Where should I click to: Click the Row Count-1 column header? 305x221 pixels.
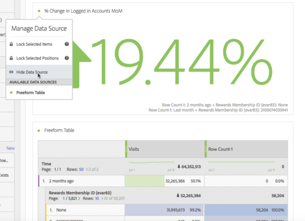[246, 149]
